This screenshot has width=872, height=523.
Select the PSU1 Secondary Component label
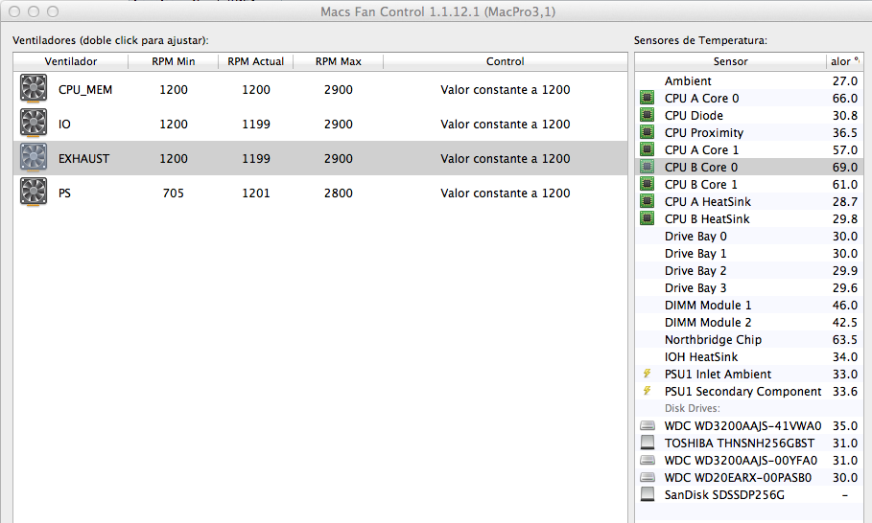743,391
